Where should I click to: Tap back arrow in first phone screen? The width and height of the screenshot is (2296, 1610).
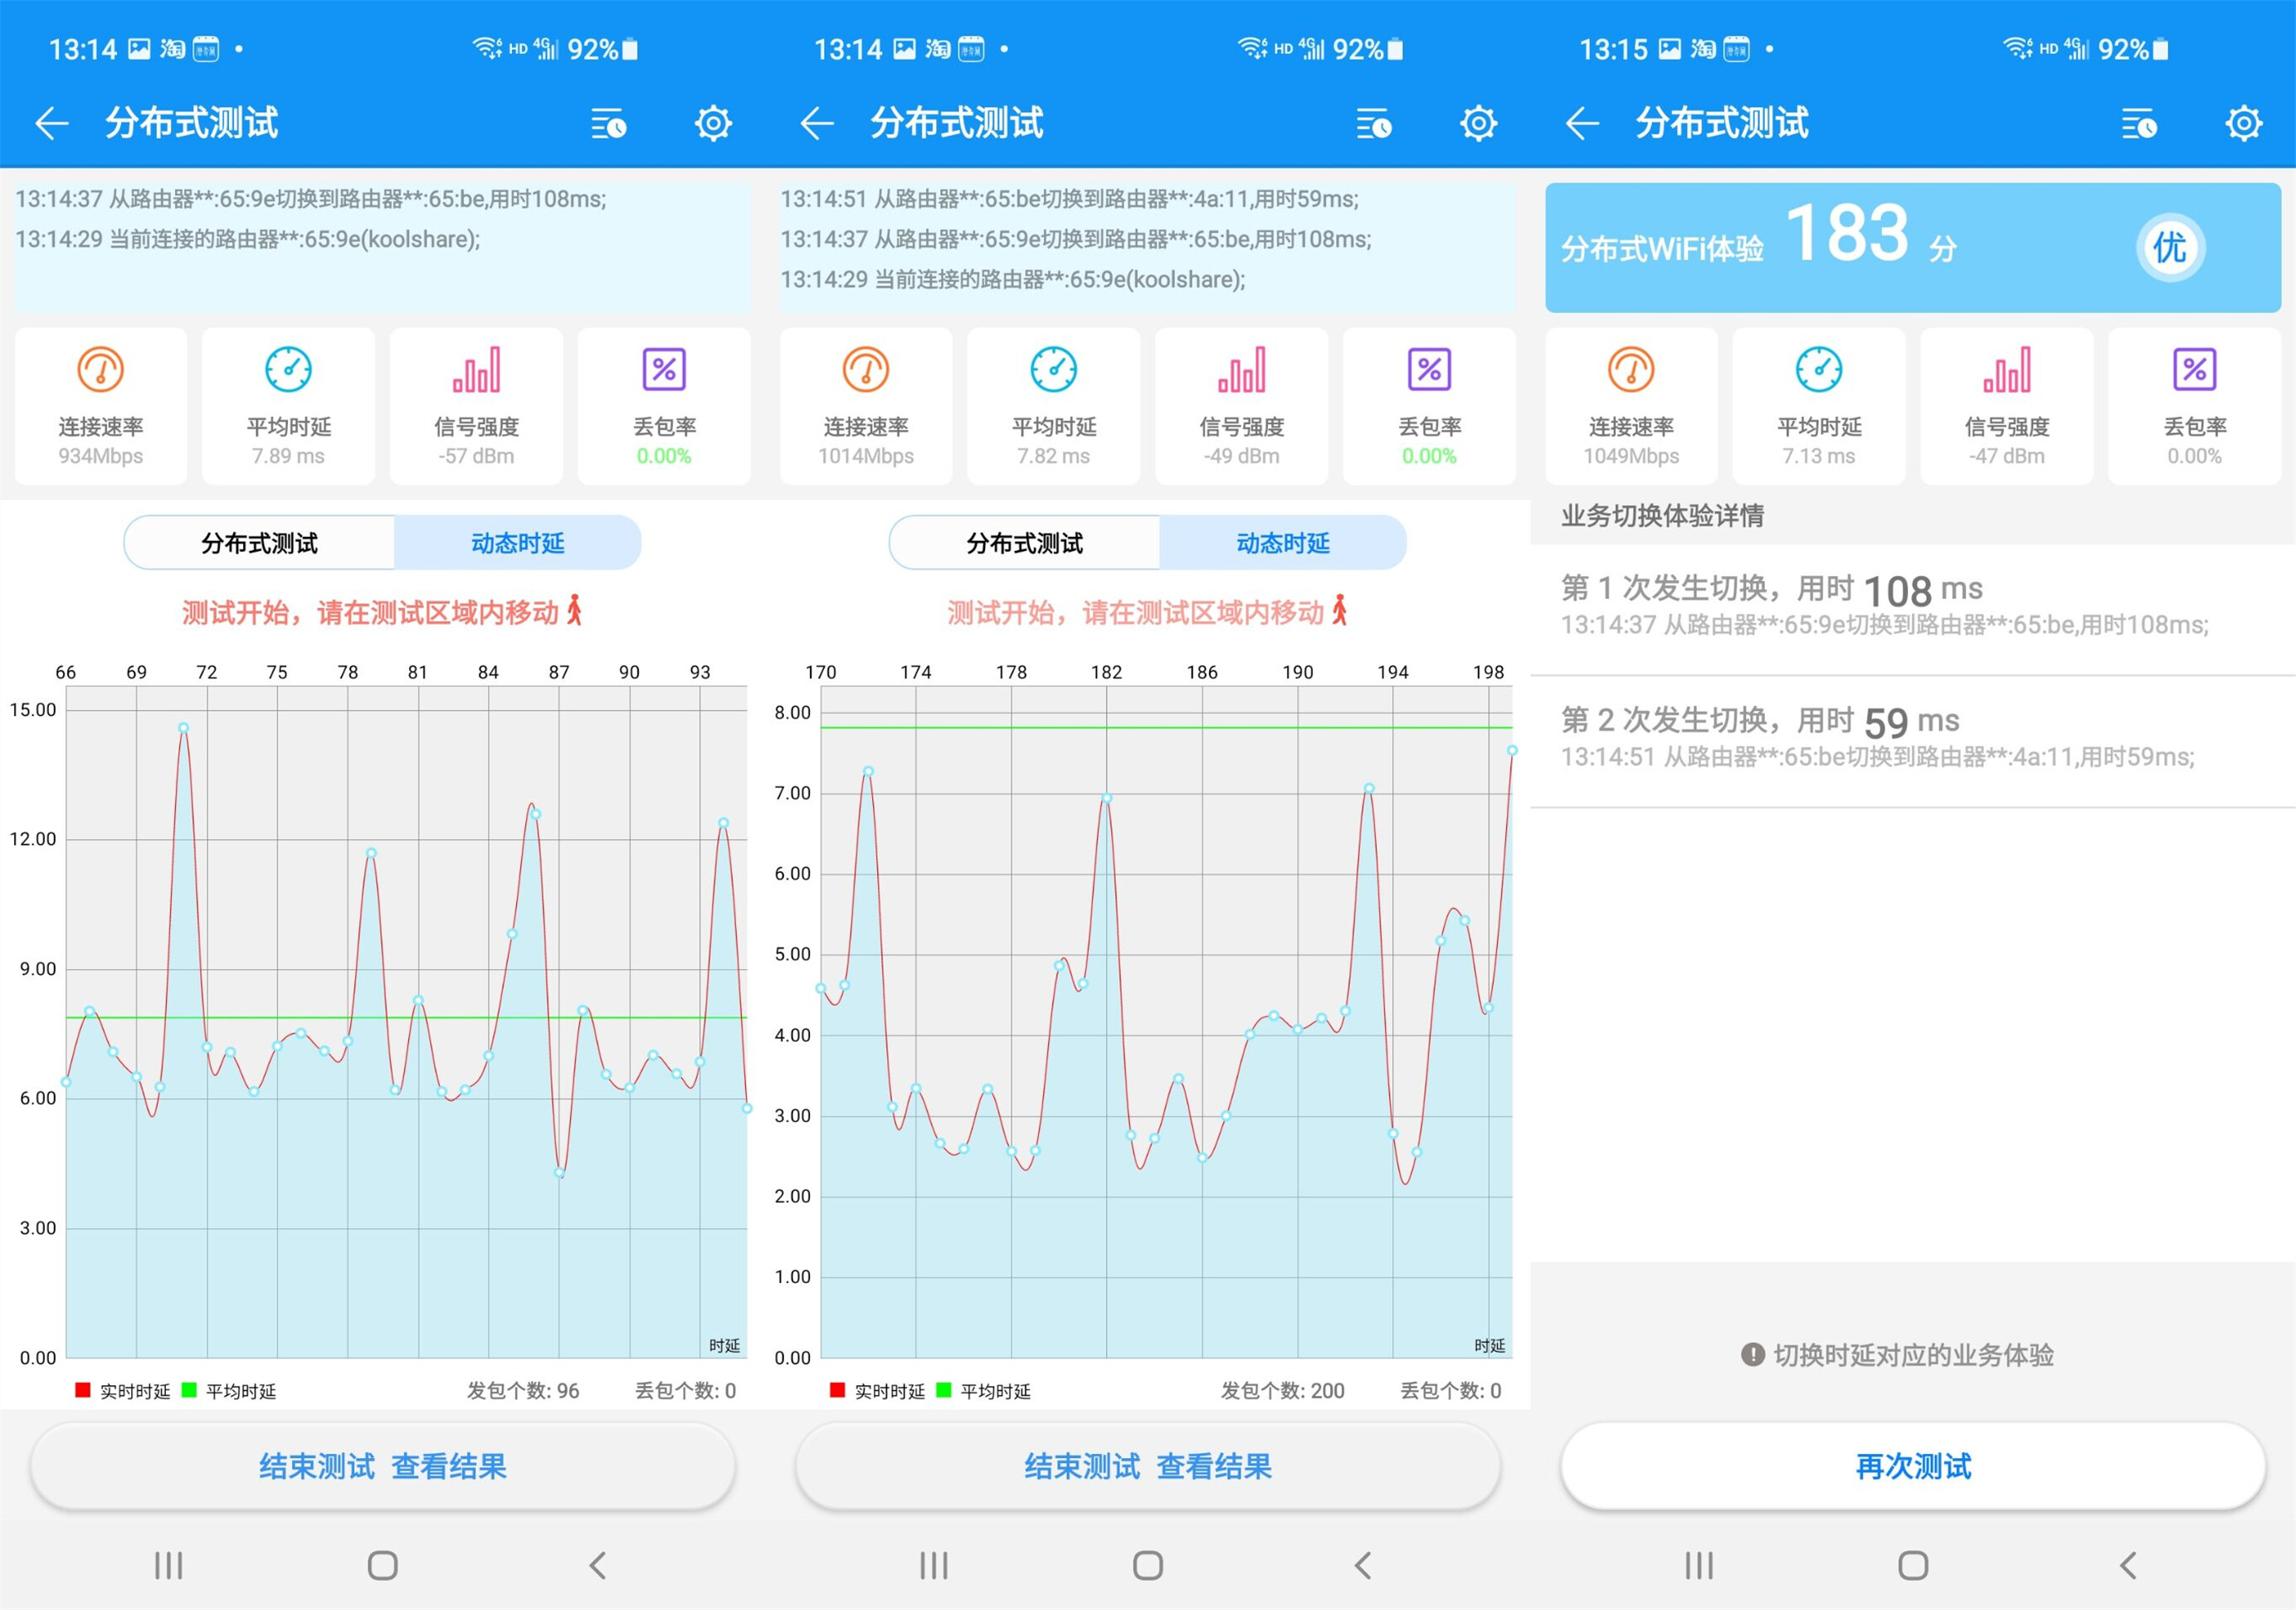[x=52, y=124]
